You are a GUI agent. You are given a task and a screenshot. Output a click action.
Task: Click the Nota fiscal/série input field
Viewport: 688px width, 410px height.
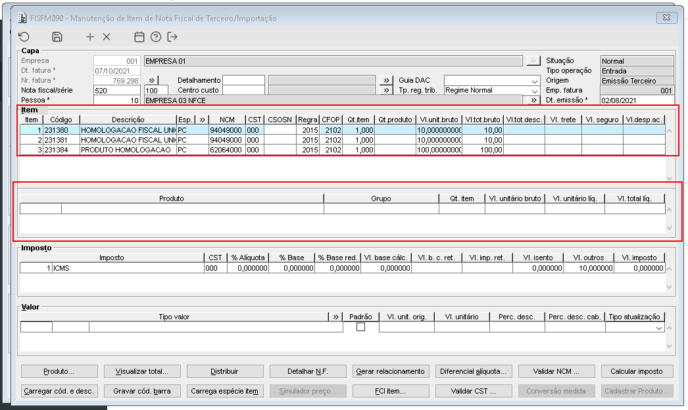pyautogui.click(x=116, y=90)
